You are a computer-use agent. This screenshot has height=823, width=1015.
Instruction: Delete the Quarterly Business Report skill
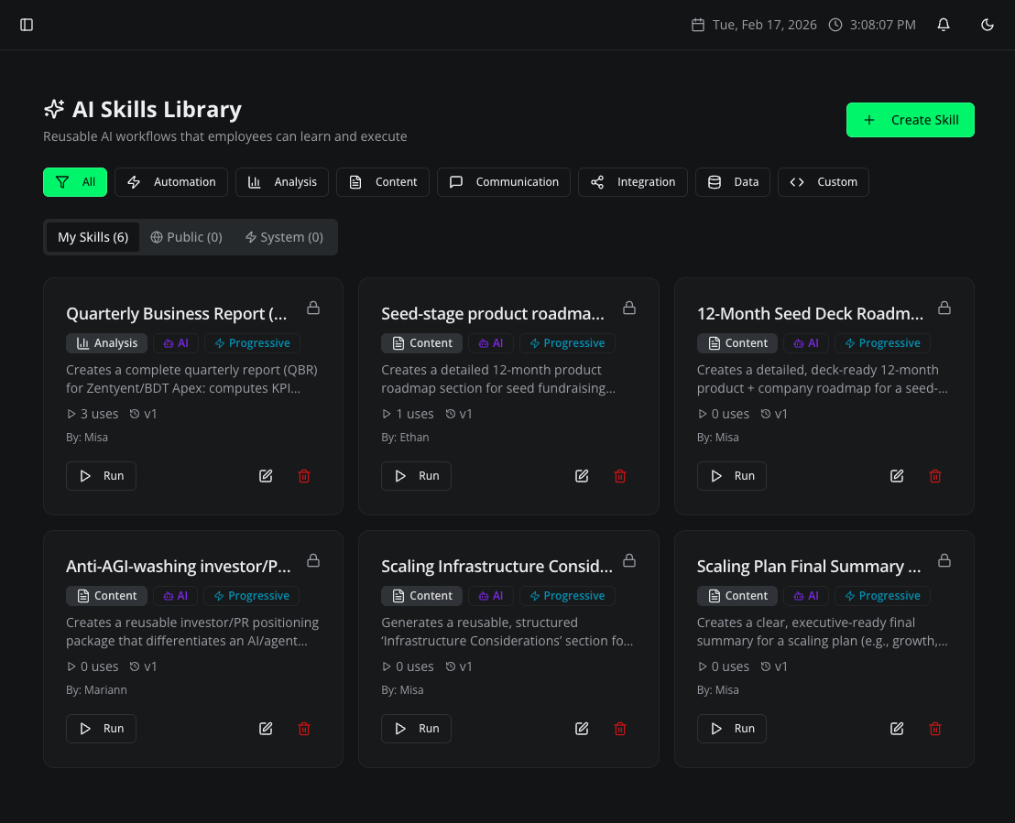(304, 476)
